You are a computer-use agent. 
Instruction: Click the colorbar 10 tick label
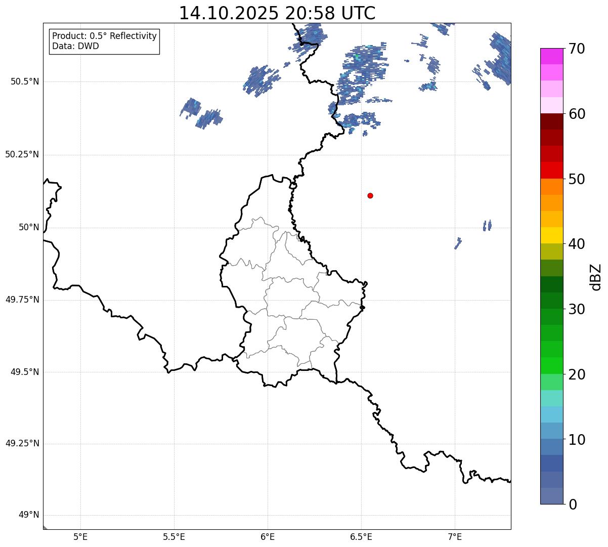coord(576,439)
